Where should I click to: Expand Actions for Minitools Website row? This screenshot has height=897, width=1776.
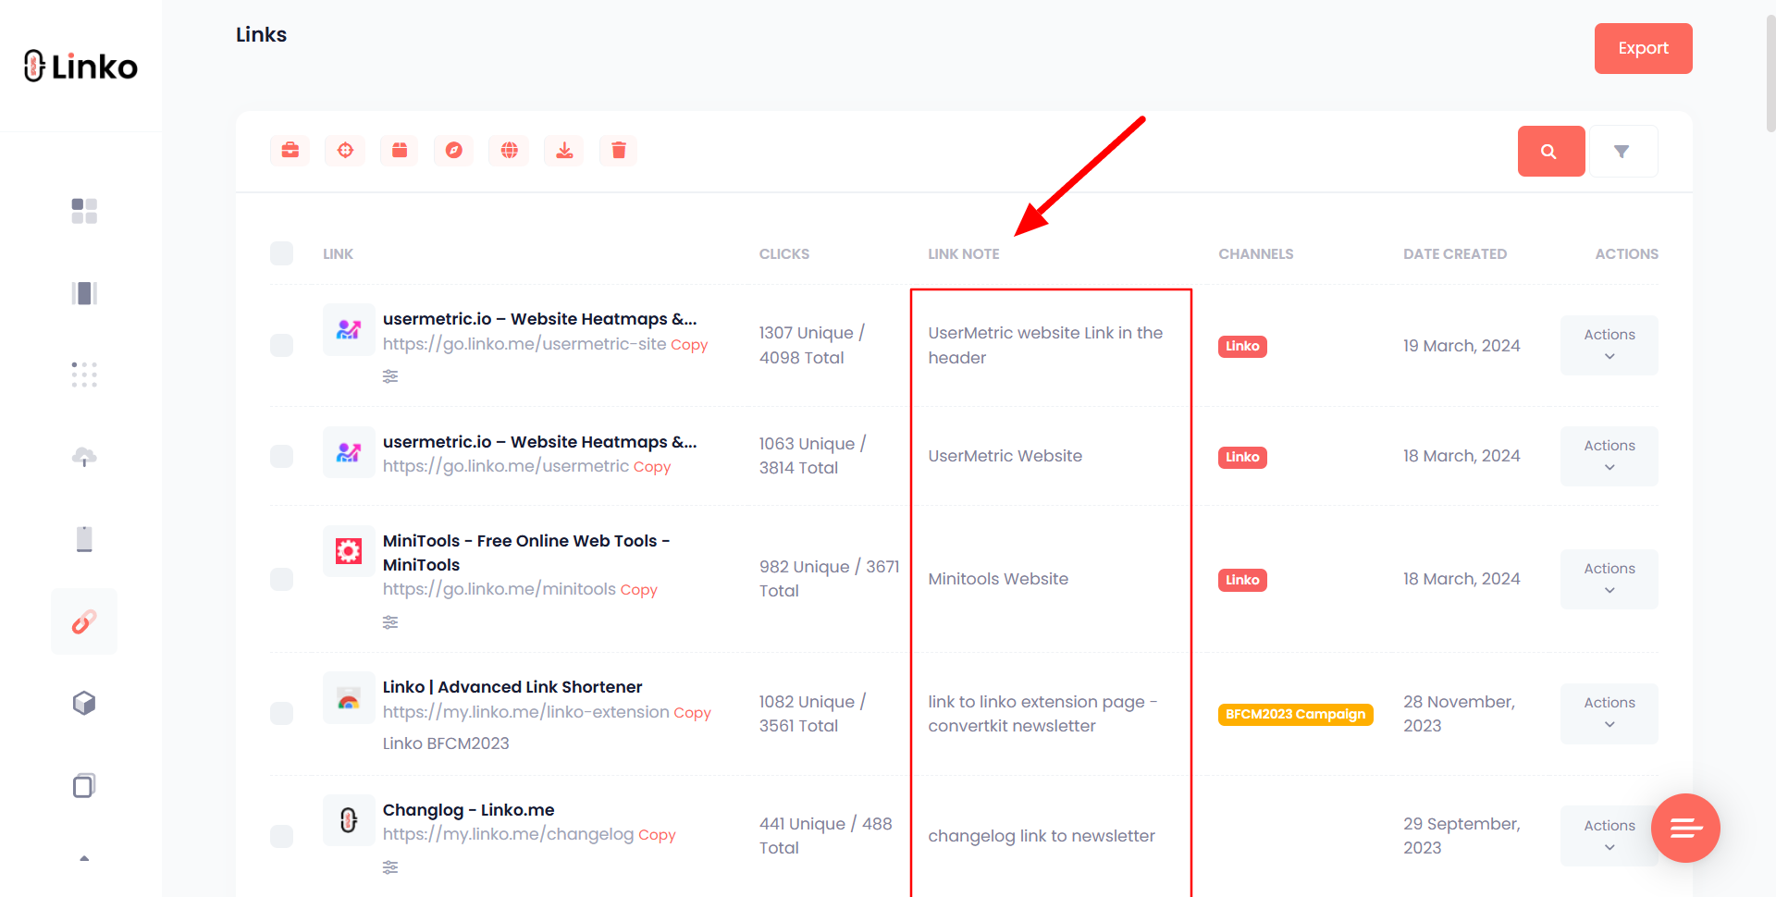click(1609, 579)
